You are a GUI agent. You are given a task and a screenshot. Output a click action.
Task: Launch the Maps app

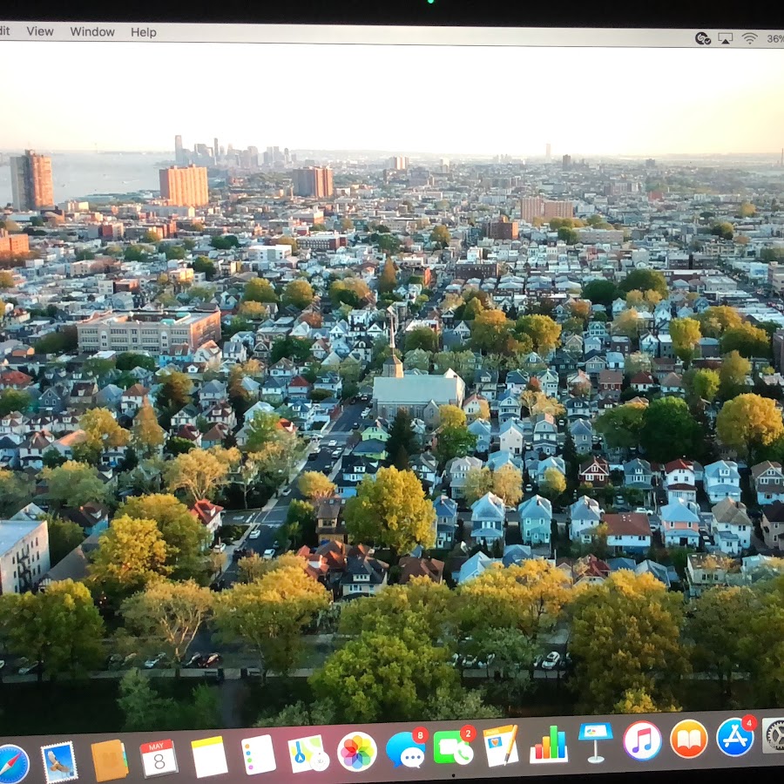tap(308, 753)
